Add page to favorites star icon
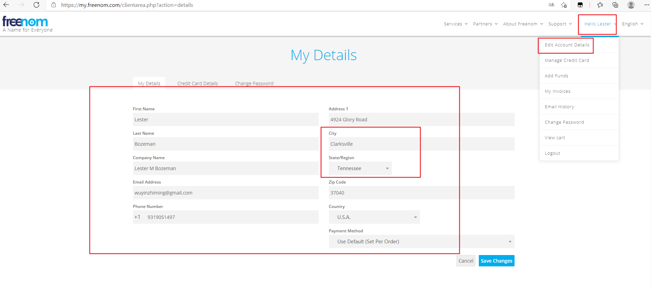 [x=564, y=5]
